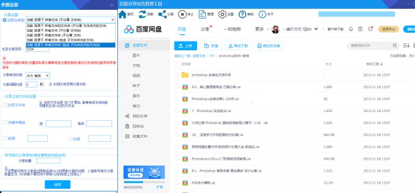This screenshot has width=415, height=193.
Task: Click the 上传 upload button
Action: pos(186,46)
